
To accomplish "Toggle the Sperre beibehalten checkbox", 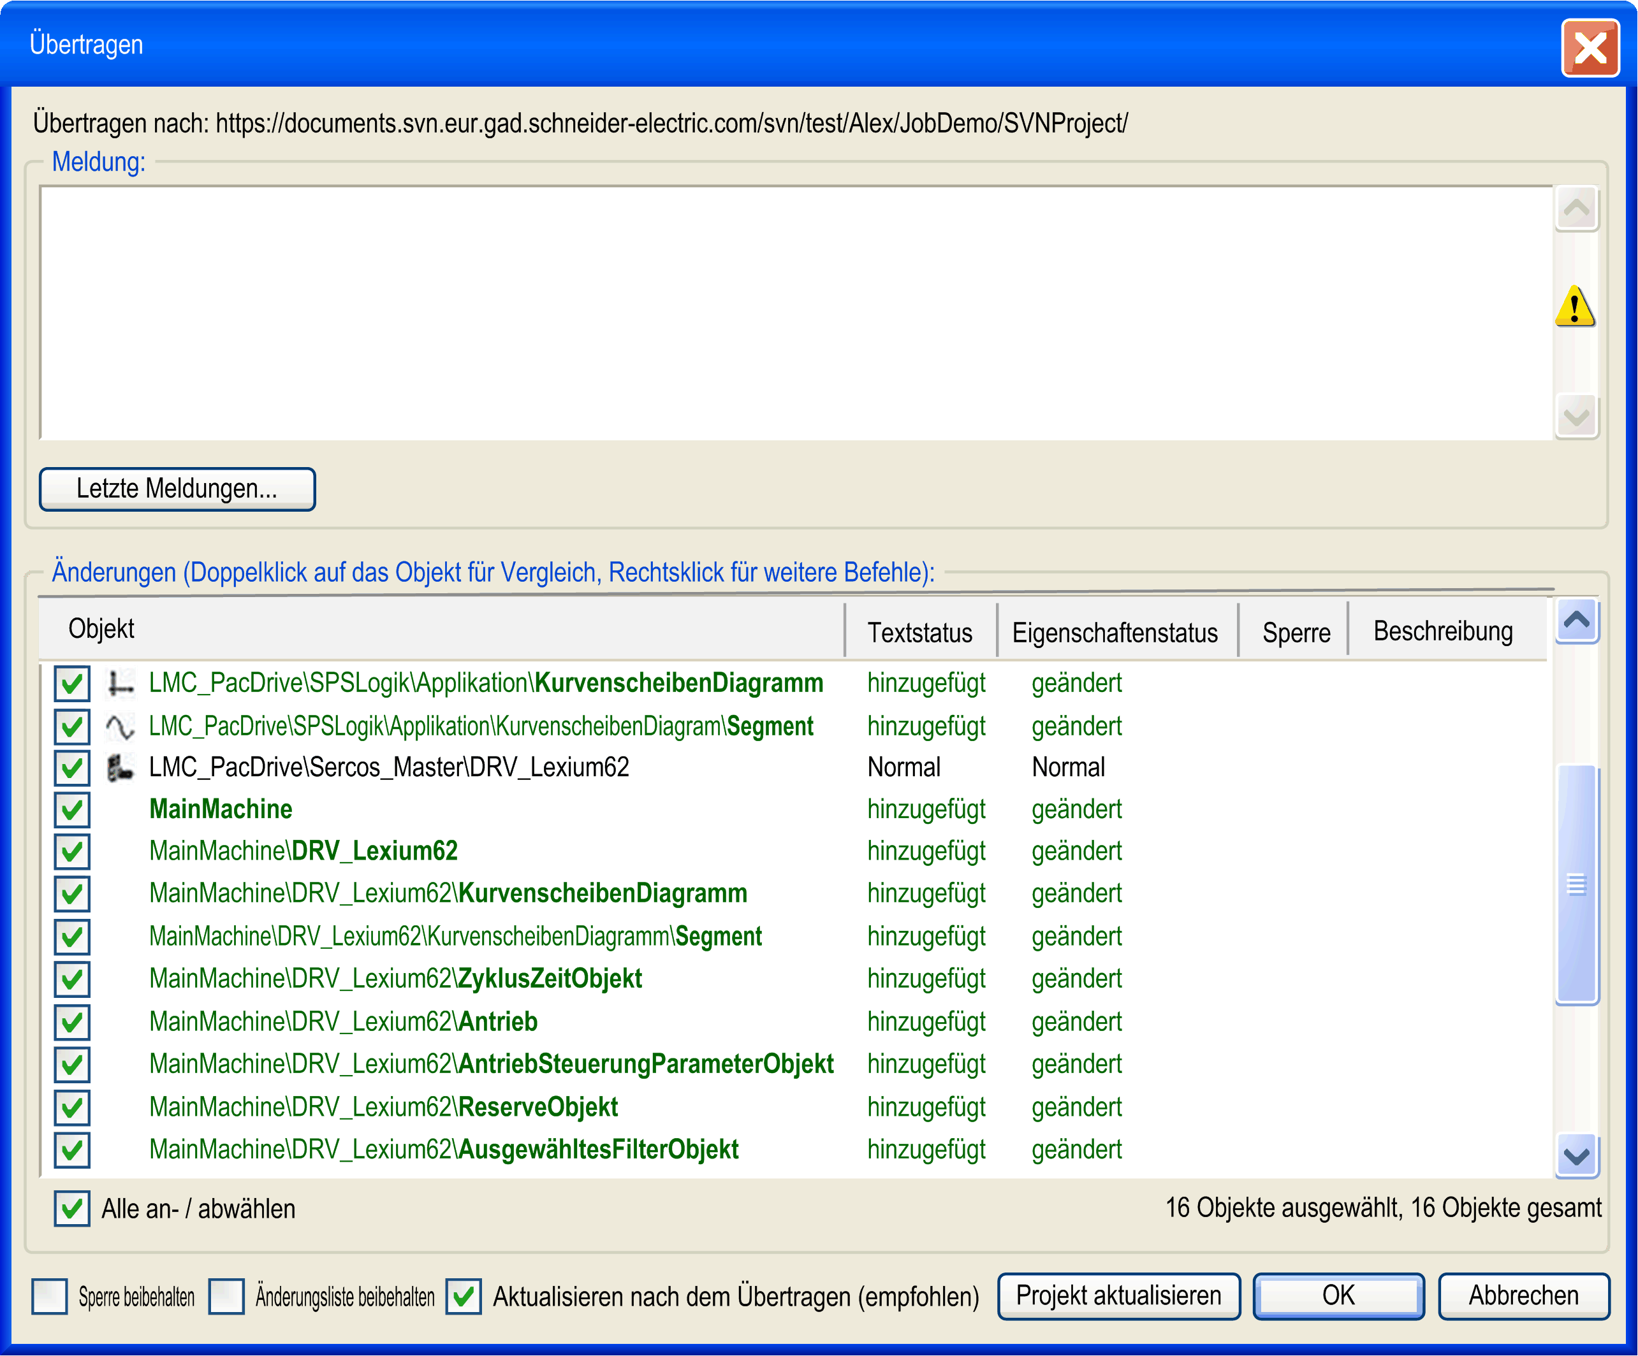I will [49, 1297].
